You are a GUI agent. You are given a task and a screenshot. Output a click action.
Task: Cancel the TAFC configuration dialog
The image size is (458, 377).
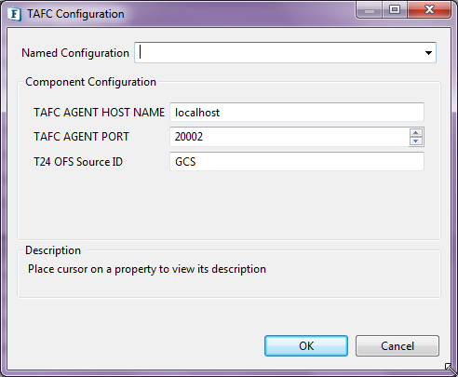click(397, 345)
